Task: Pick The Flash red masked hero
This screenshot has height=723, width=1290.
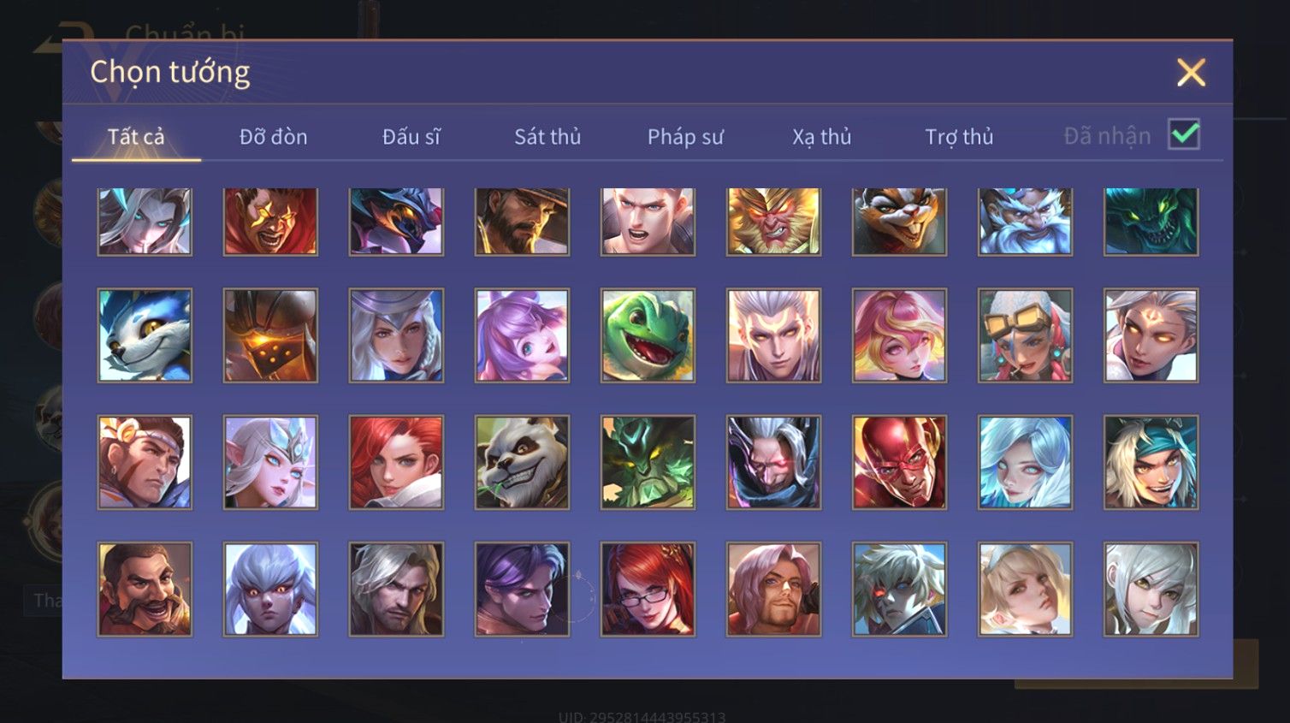Action: click(899, 462)
